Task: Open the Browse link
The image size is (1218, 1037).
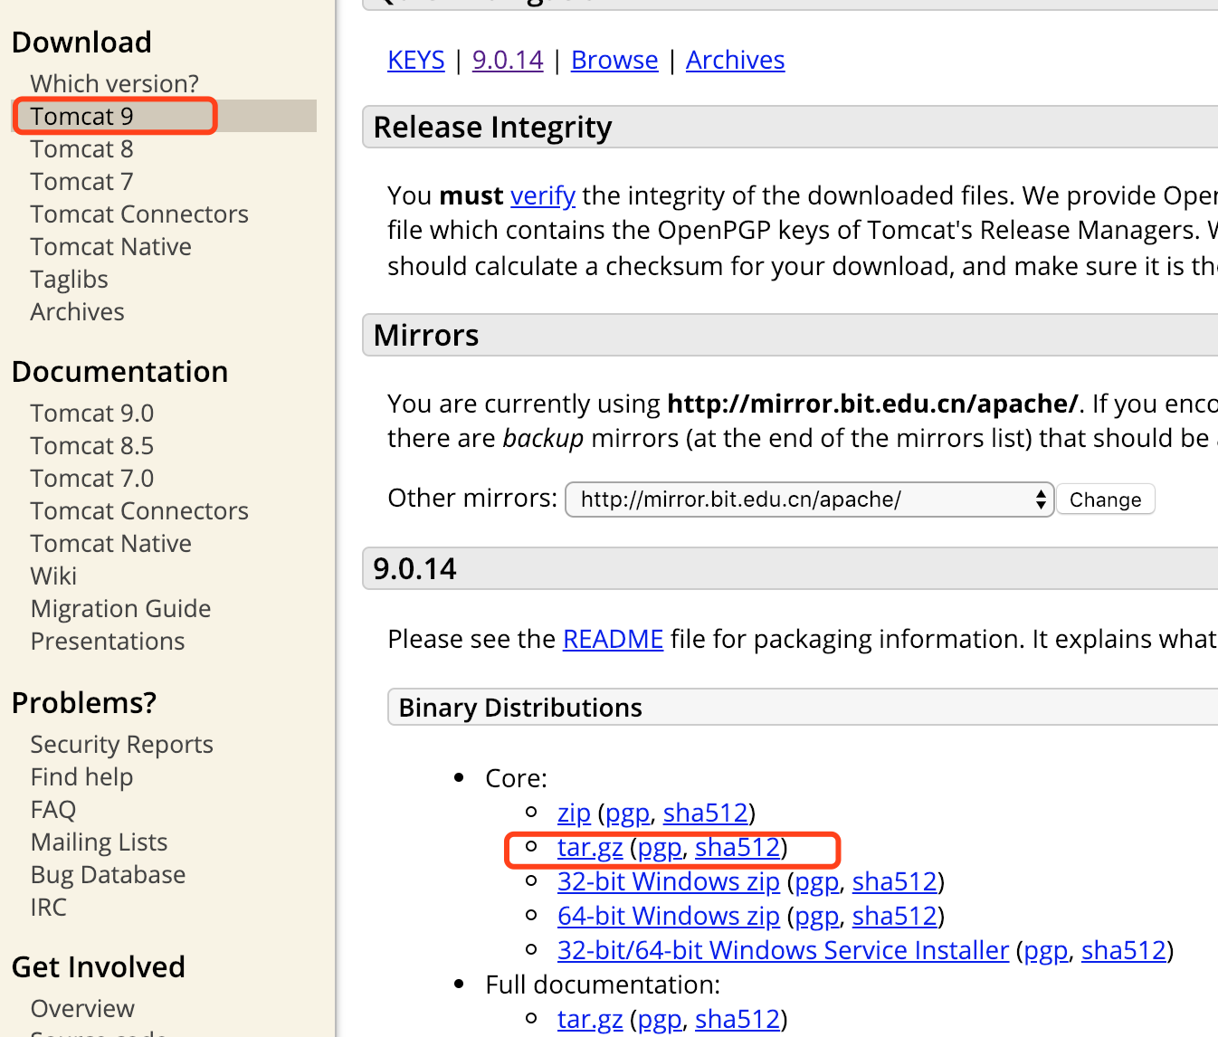Action: coord(614,60)
